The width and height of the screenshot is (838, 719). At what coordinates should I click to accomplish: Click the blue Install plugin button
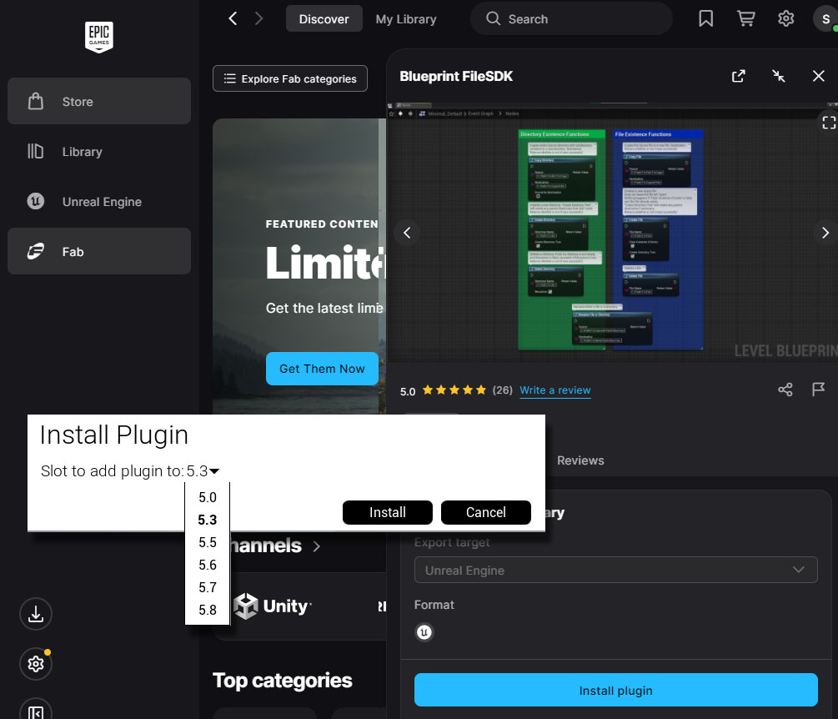[x=615, y=690]
